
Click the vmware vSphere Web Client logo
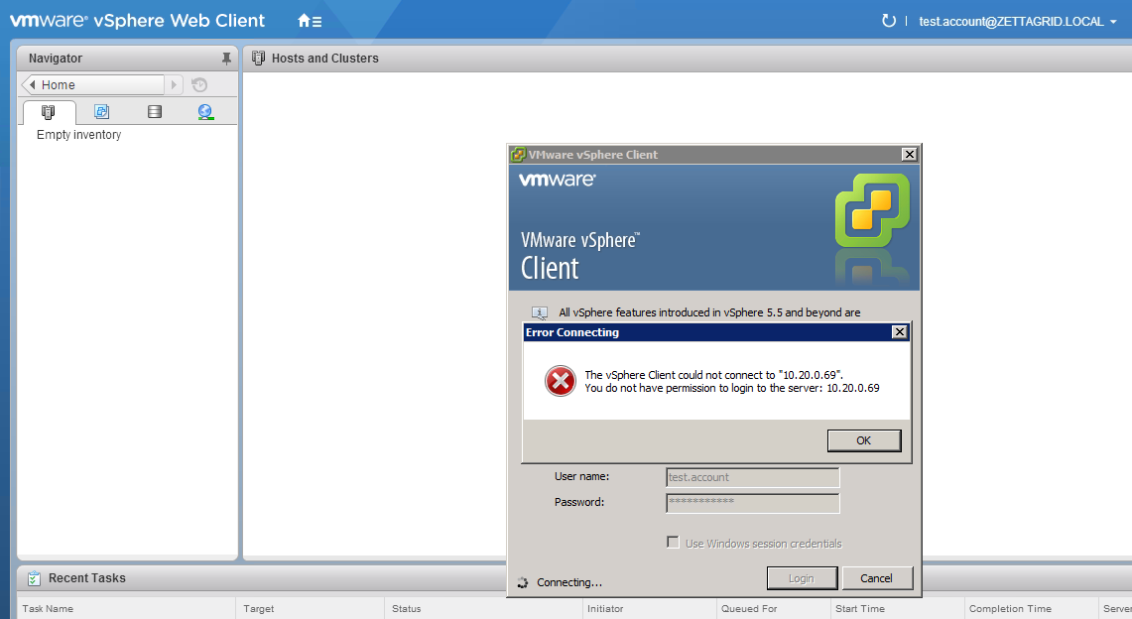137,21
